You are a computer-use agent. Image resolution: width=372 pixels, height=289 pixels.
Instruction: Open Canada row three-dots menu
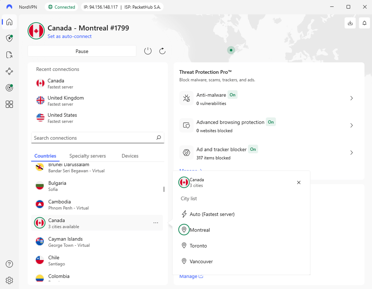(x=155, y=223)
